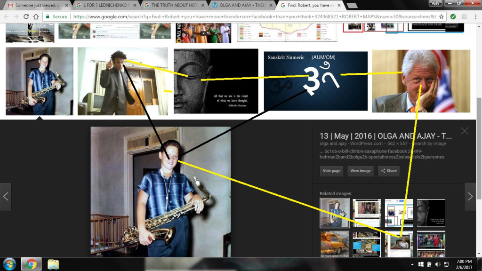The image size is (482, 271).
Task: Open the volume speaker tray icon
Action: (438, 264)
